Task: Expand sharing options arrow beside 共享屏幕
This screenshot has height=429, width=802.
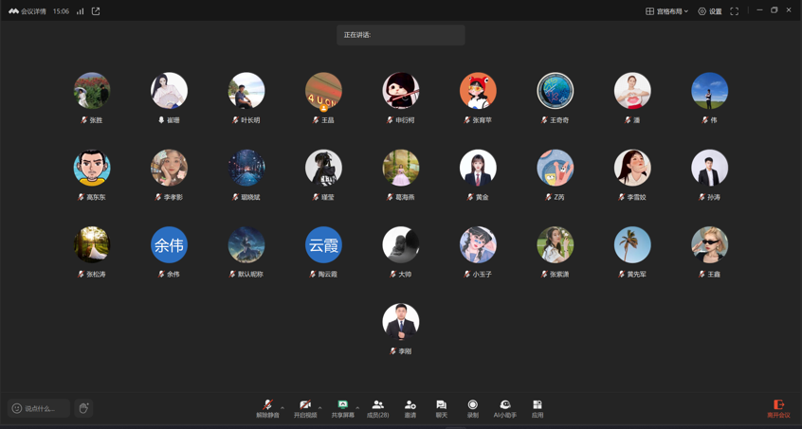Action: click(x=357, y=407)
